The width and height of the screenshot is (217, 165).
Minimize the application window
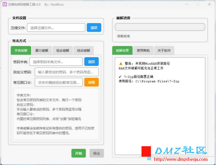tap(187, 4)
